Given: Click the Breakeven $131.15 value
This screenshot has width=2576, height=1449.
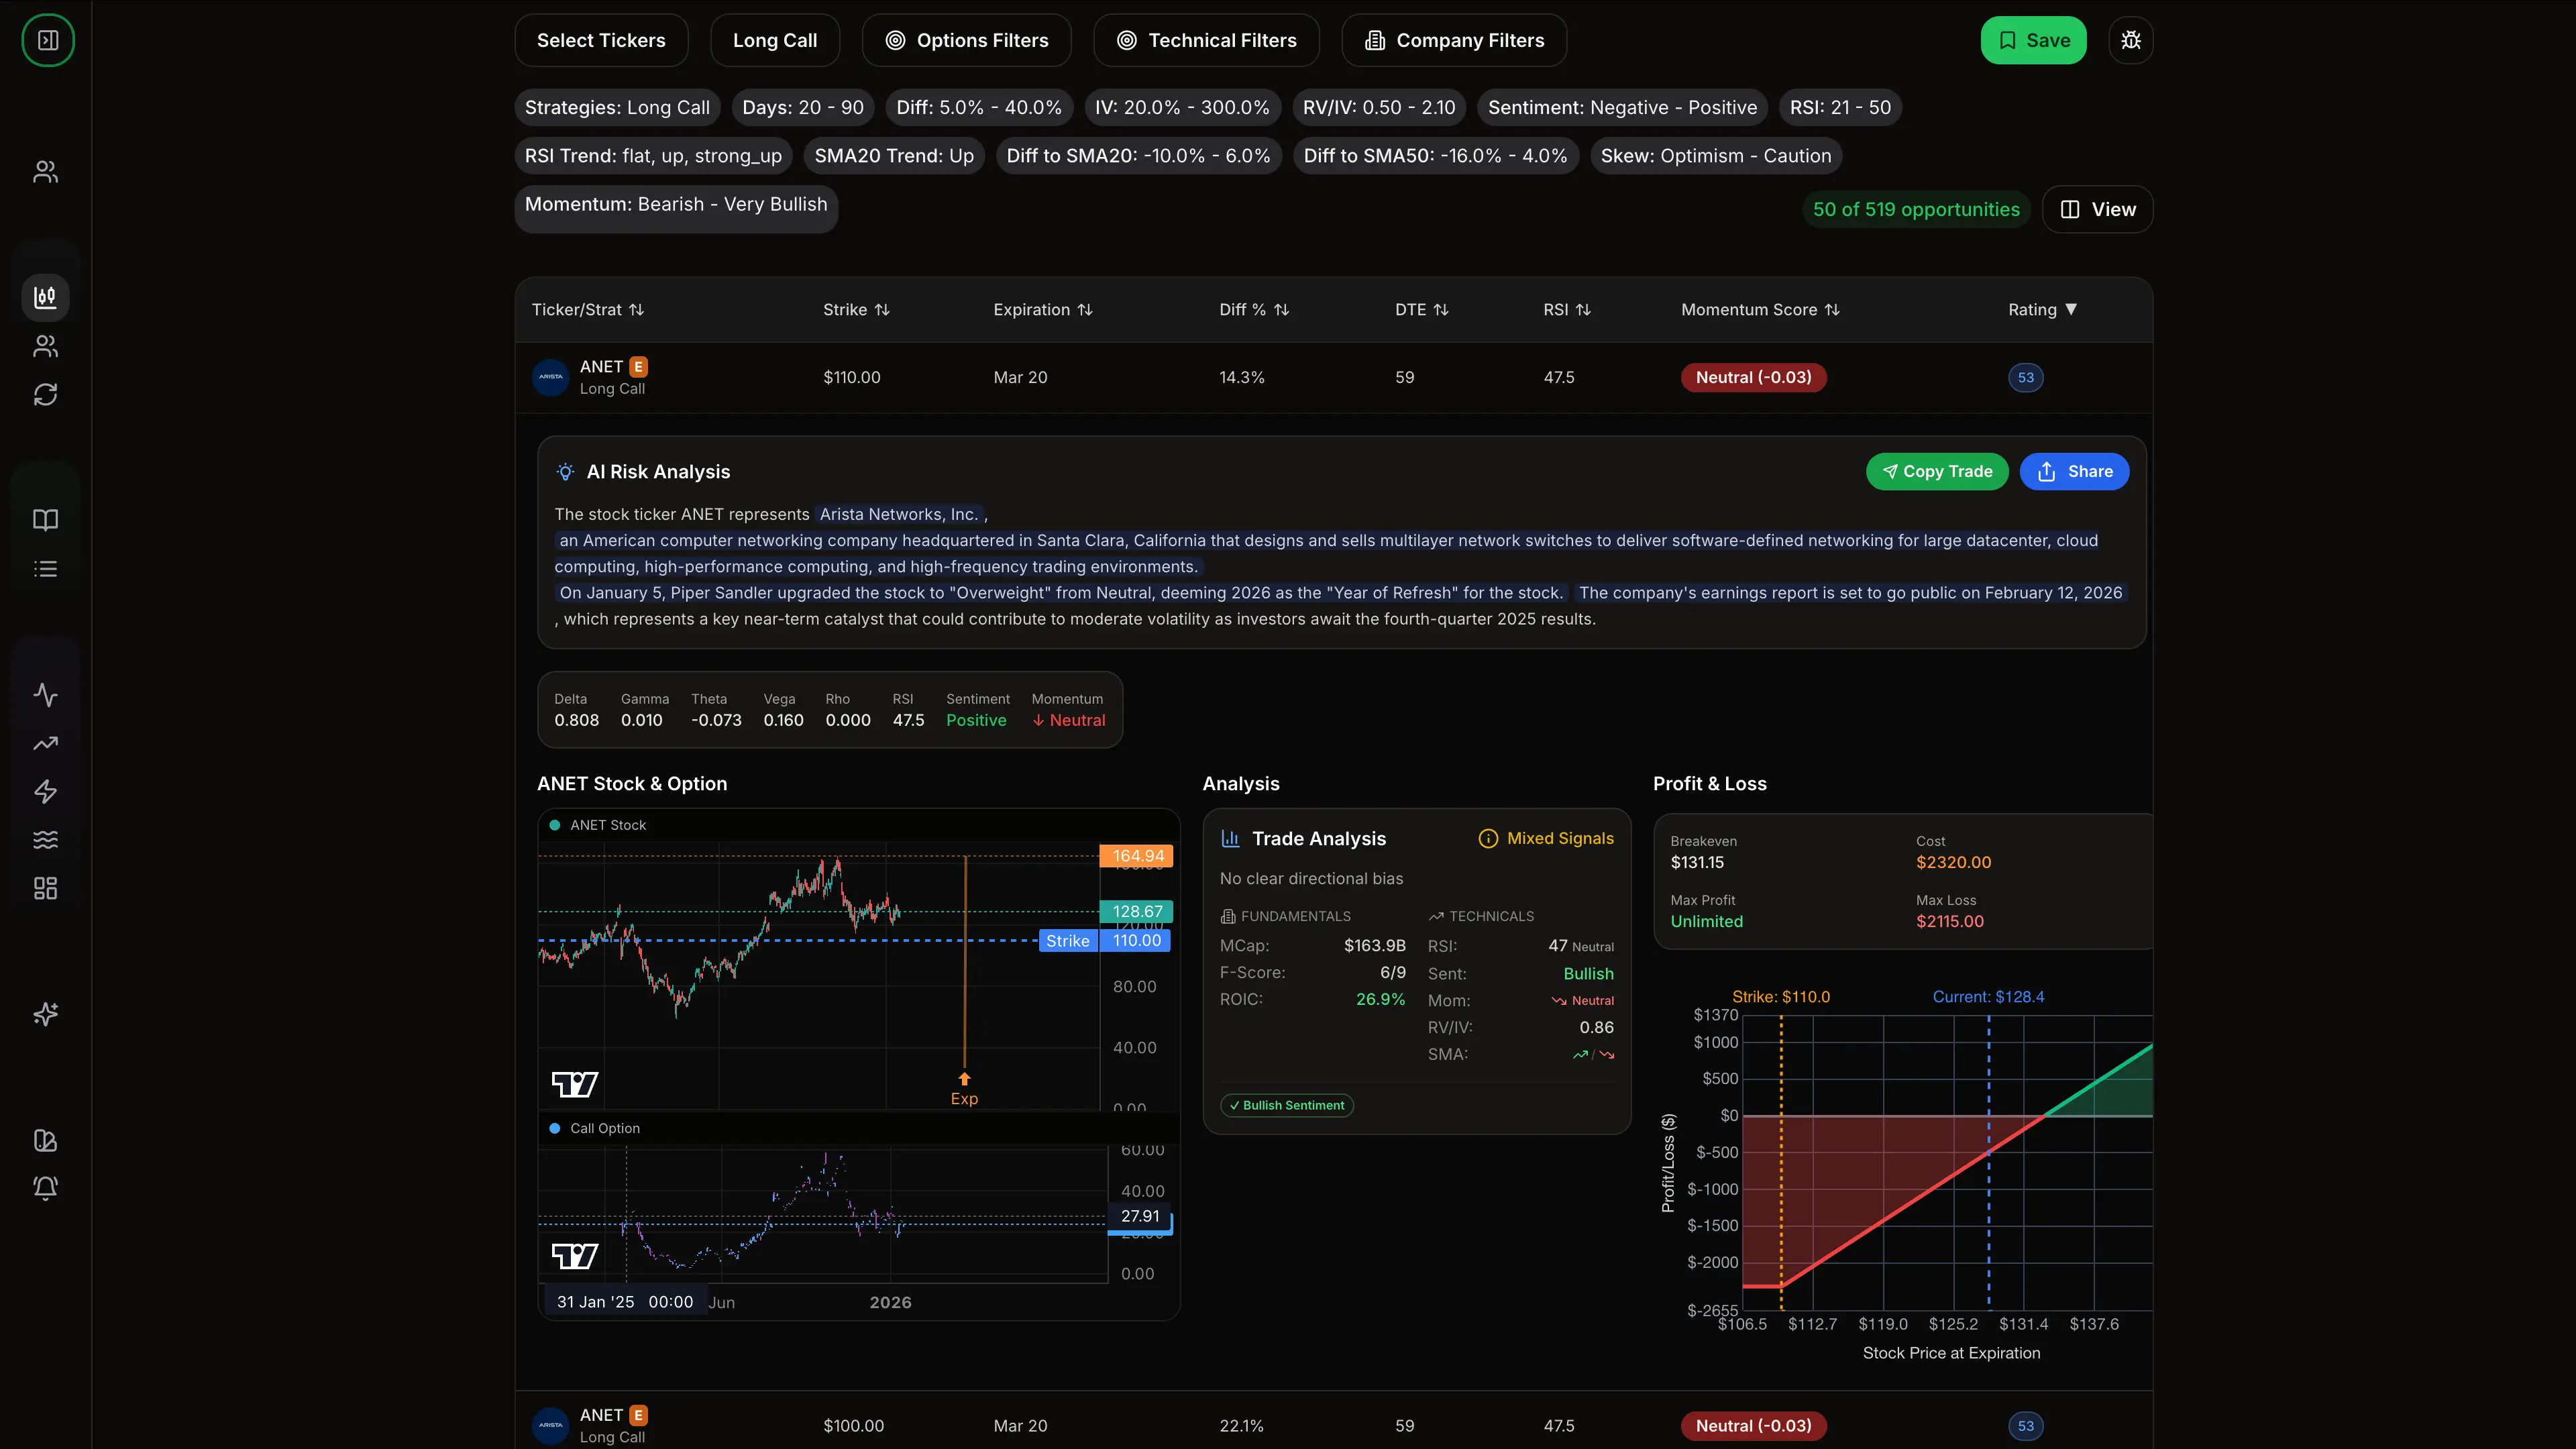Looking at the screenshot, I should pos(1697,862).
